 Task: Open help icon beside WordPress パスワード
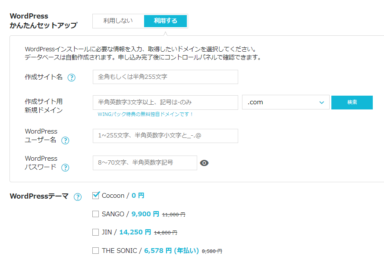coord(65,168)
